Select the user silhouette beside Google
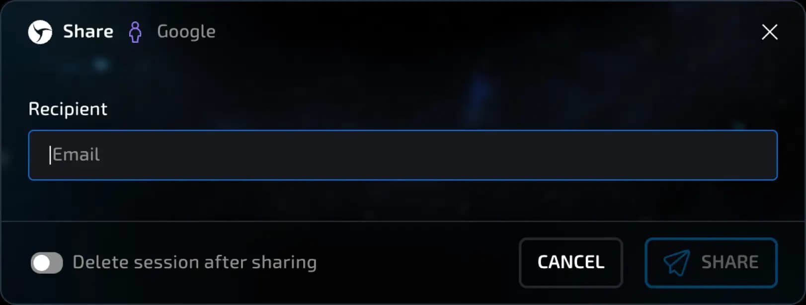The image size is (806, 305). pos(135,32)
